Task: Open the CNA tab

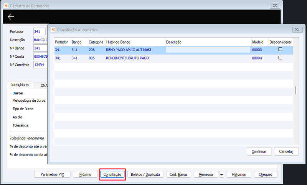Action: 43,86
